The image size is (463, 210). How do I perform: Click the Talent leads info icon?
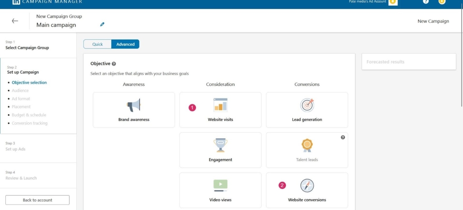[343, 137]
